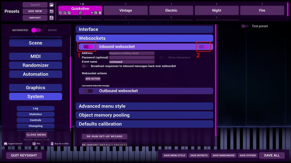Click SAVE SYSTEM button
Image resolution: width=291 pixels, height=163 pixels.
pos(247,156)
